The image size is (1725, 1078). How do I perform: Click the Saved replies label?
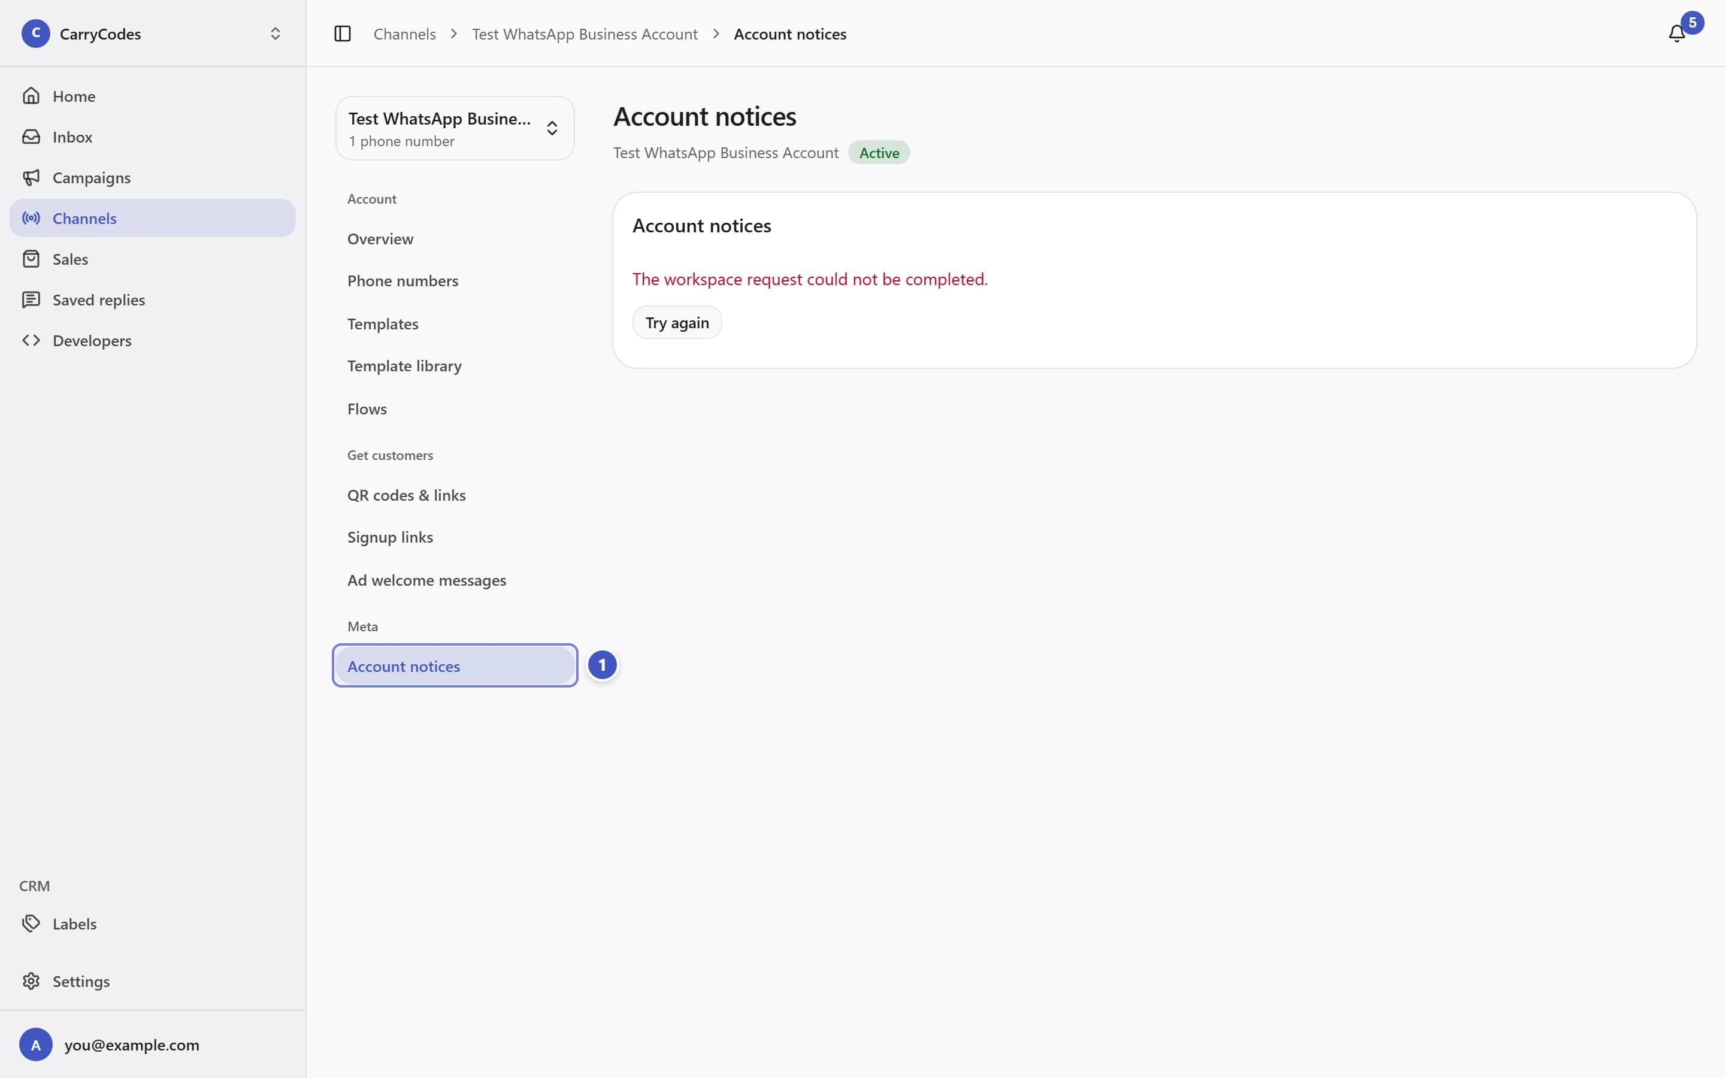[x=98, y=300]
